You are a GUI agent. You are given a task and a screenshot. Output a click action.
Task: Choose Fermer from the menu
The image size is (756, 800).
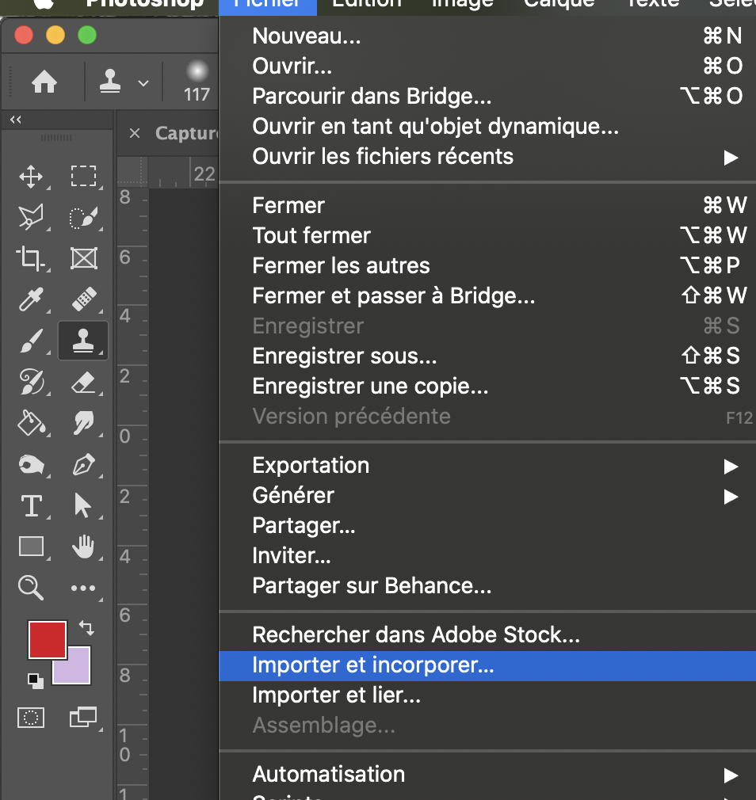click(487, 206)
